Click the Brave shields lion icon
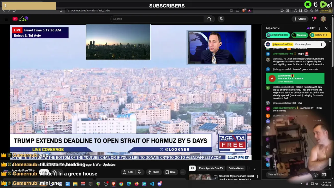Screen dimensions: 334x188 pyautogui.click(x=243, y=10)
